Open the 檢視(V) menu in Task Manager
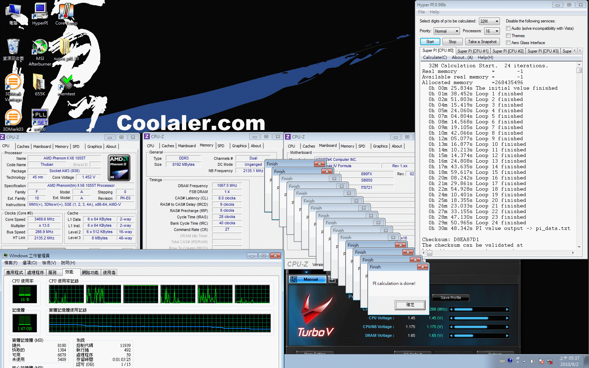This screenshot has width=589, height=368. [49, 263]
